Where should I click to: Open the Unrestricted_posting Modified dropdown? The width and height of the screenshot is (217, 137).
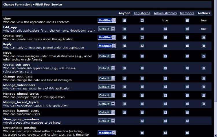coord(107,133)
